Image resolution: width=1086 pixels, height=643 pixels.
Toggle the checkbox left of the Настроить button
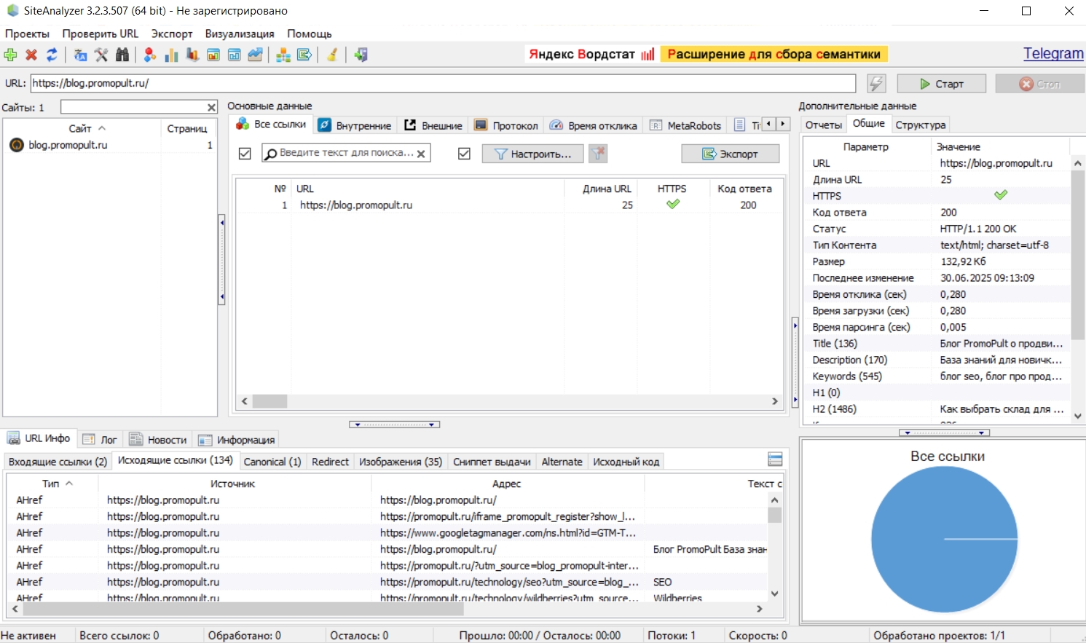pos(464,154)
